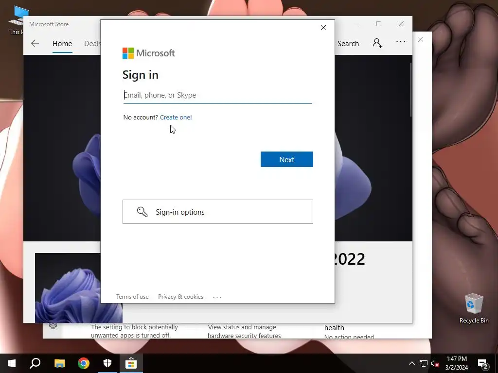Maximize the Microsoft Store window
Viewport: 498px width, 373px height.
[378, 24]
